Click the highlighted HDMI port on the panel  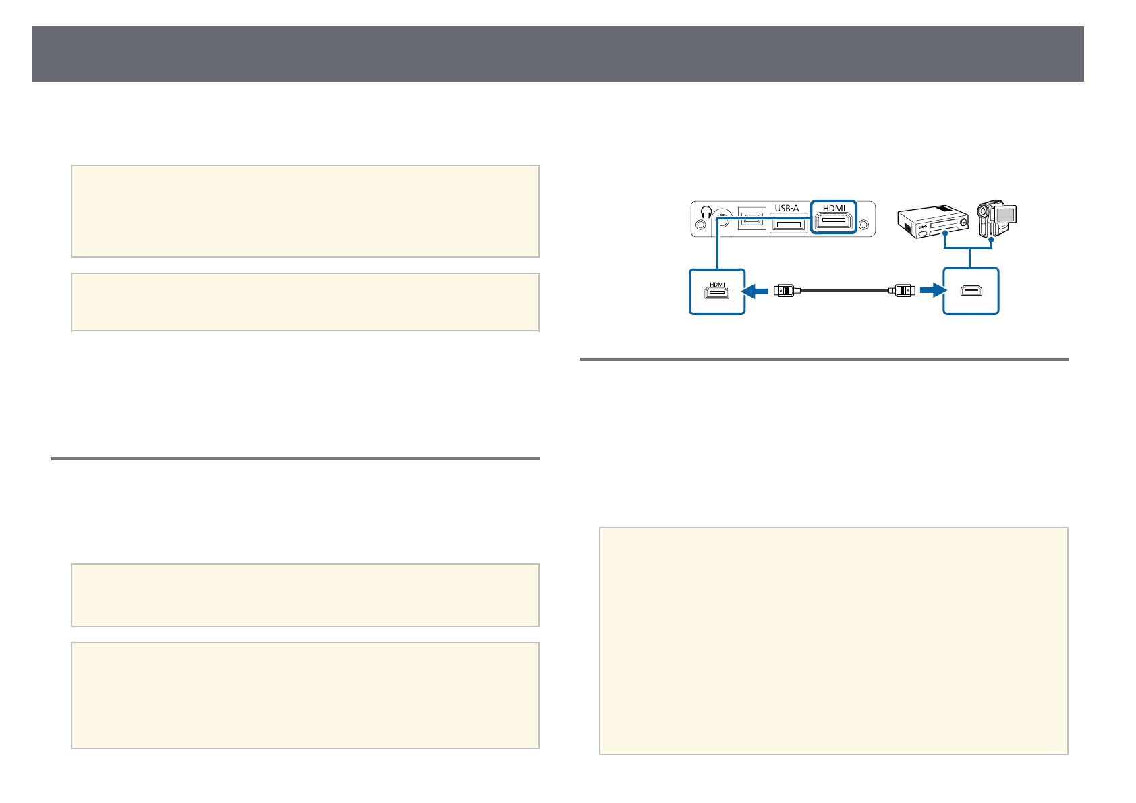(x=834, y=221)
